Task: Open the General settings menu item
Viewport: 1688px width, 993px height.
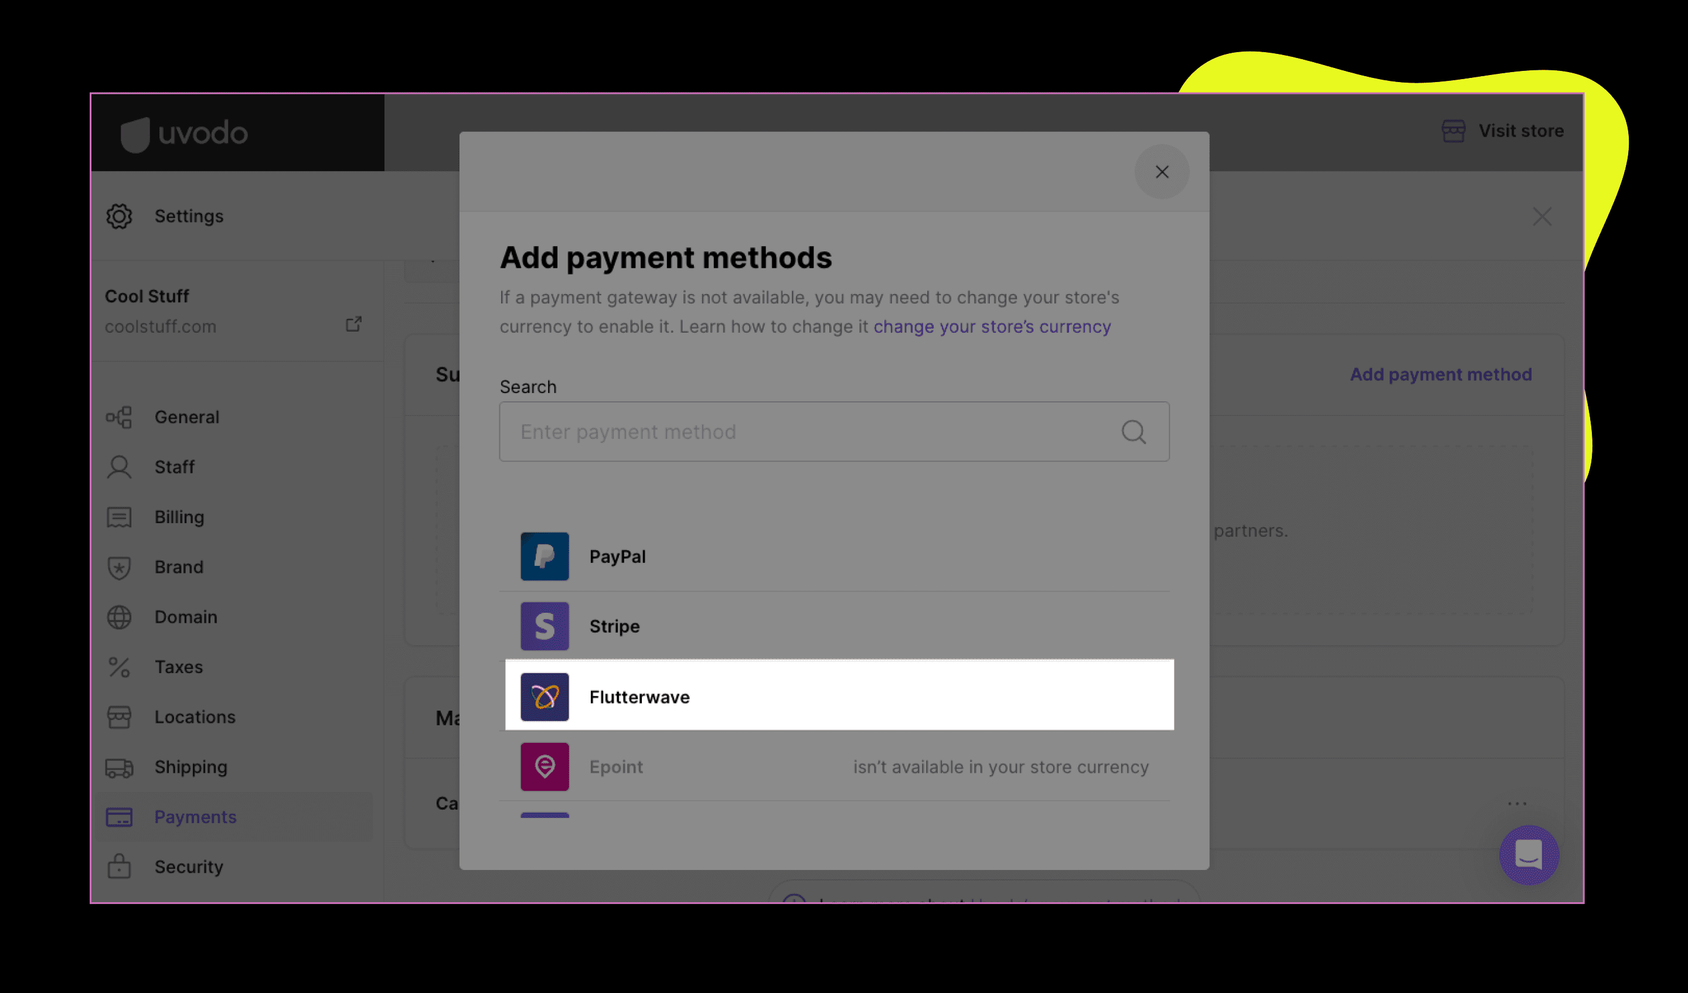Action: pos(187,417)
